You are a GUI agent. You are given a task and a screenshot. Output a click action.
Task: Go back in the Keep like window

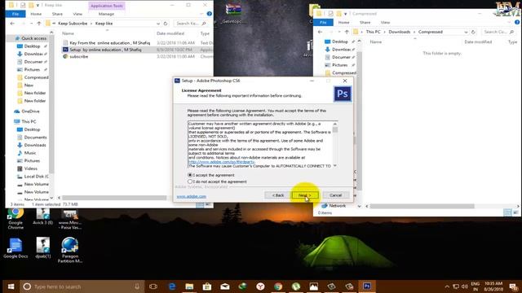pyautogui.click(x=12, y=24)
